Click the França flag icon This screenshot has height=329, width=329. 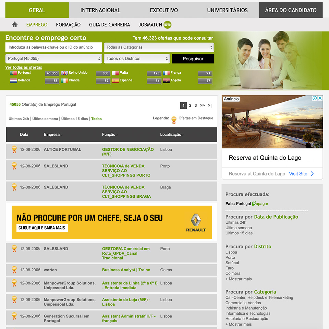click(166, 73)
